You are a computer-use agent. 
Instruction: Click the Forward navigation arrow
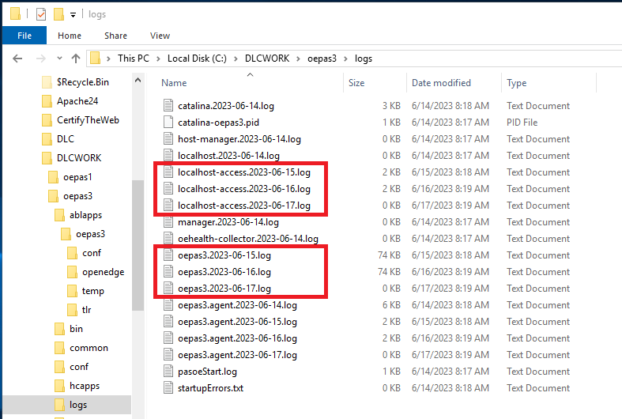[x=40, y=59]
